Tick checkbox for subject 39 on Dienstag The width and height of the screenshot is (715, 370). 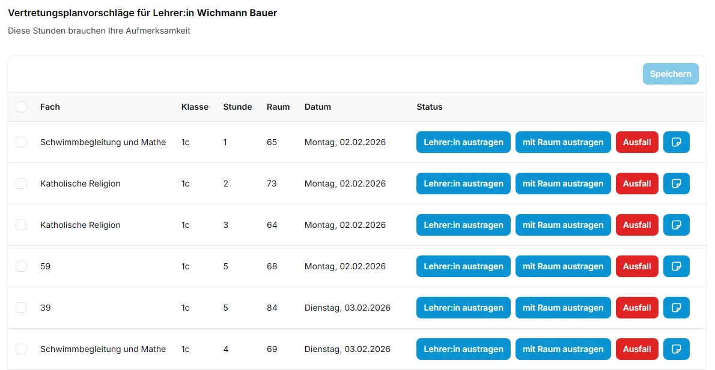pos(21,308)
